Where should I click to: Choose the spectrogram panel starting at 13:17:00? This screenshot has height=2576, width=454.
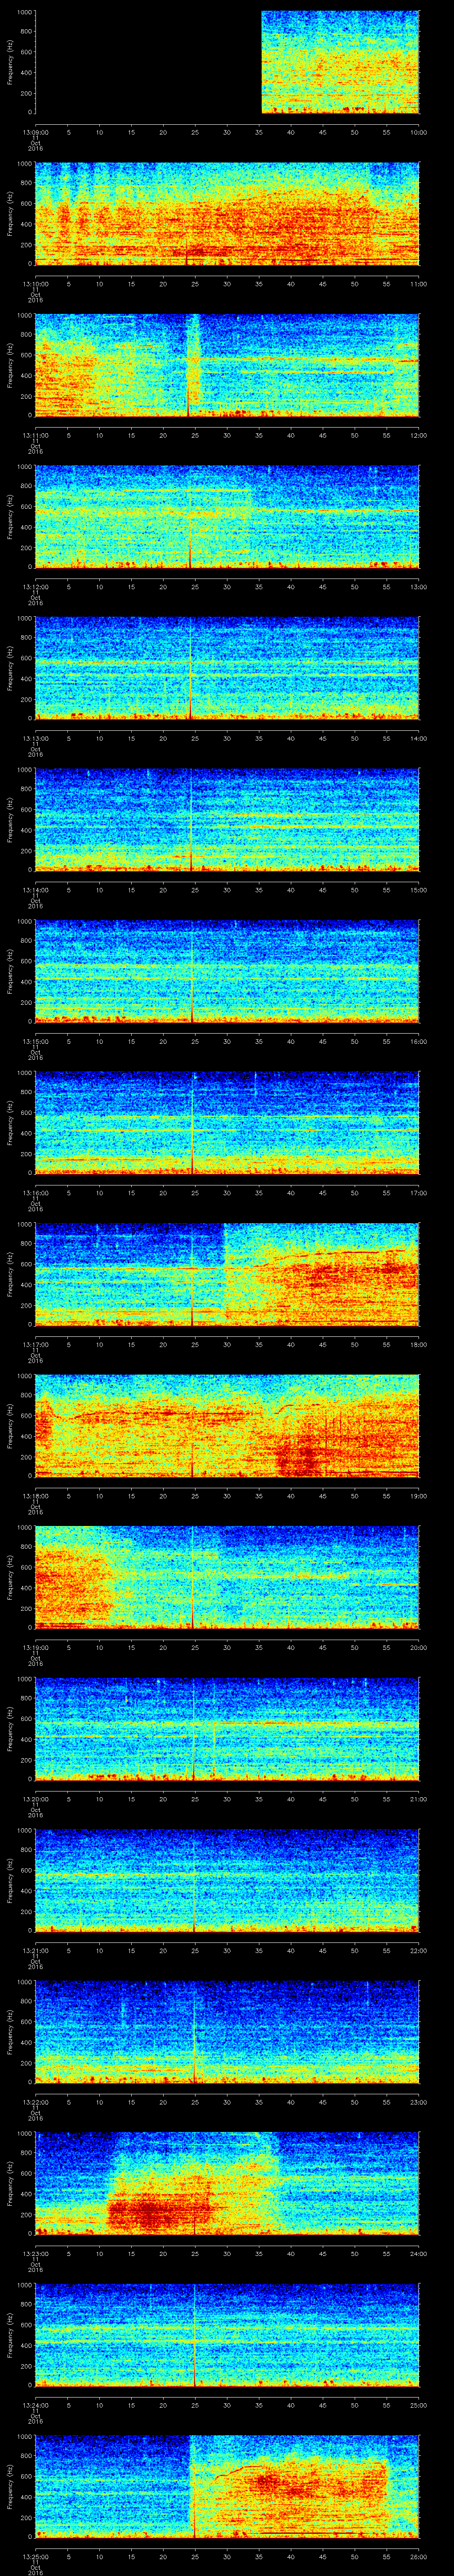pos(227,1274)
